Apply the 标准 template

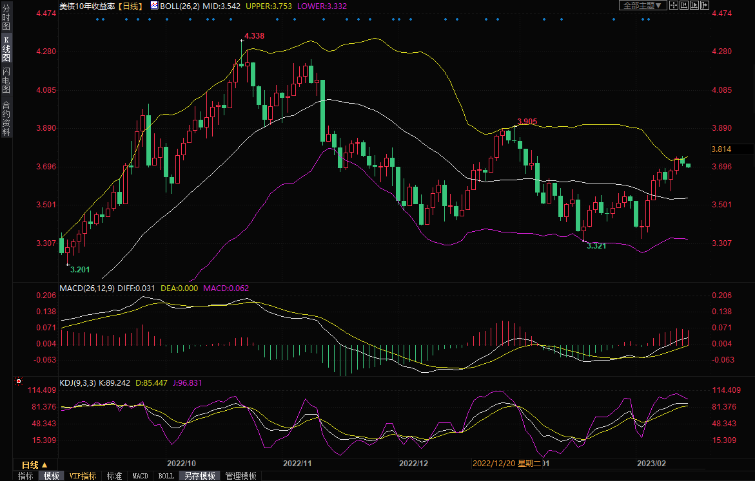pos(114,476)
